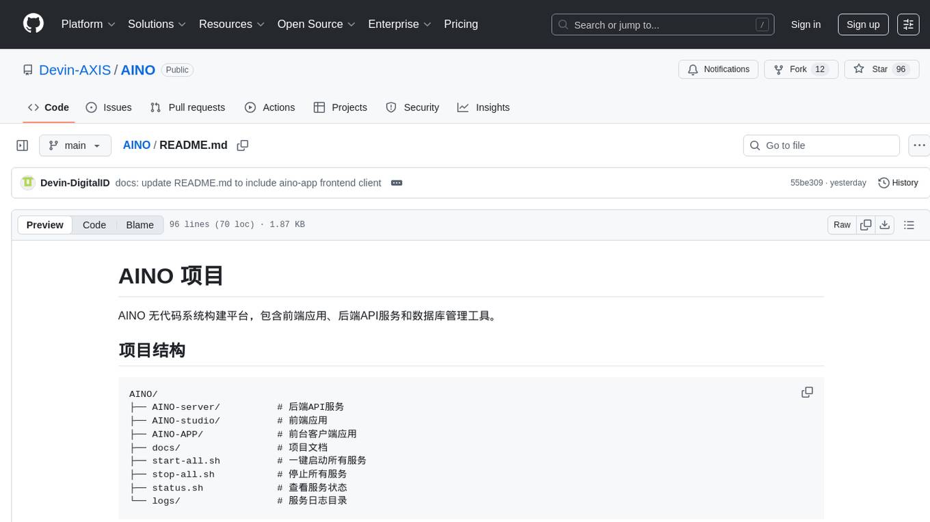This screenshot has width=930, height=522.
Task: Click the 'start-all.sh' tree line
Action: (x=248, y=461)
